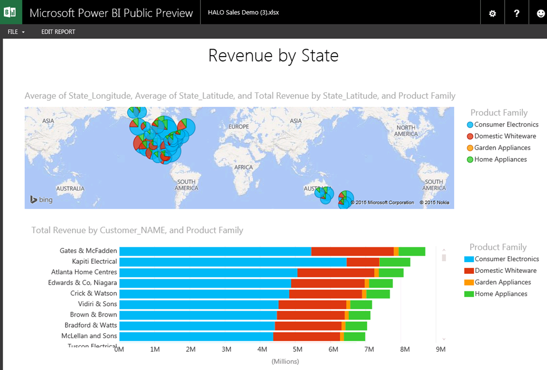Click Domestic Whiteware in bar chart legend
547x370 pixels.
(505, 271)
